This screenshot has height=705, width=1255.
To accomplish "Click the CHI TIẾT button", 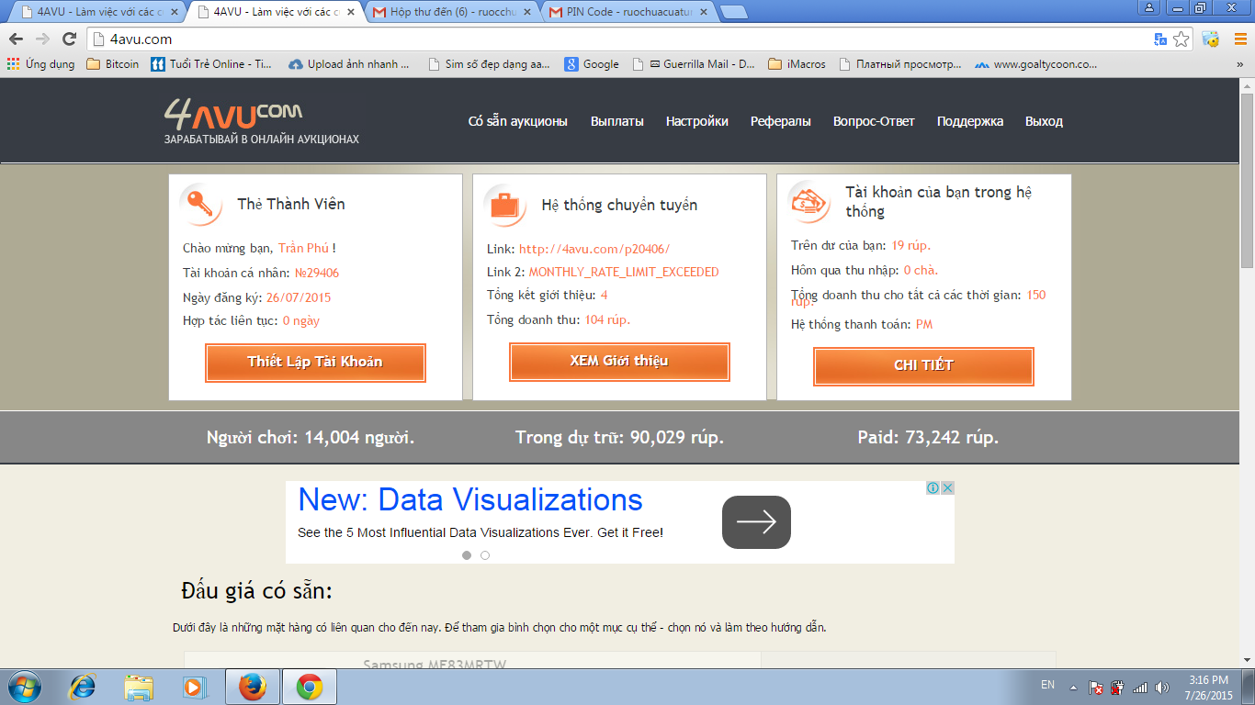I will [x=923, y=366].
